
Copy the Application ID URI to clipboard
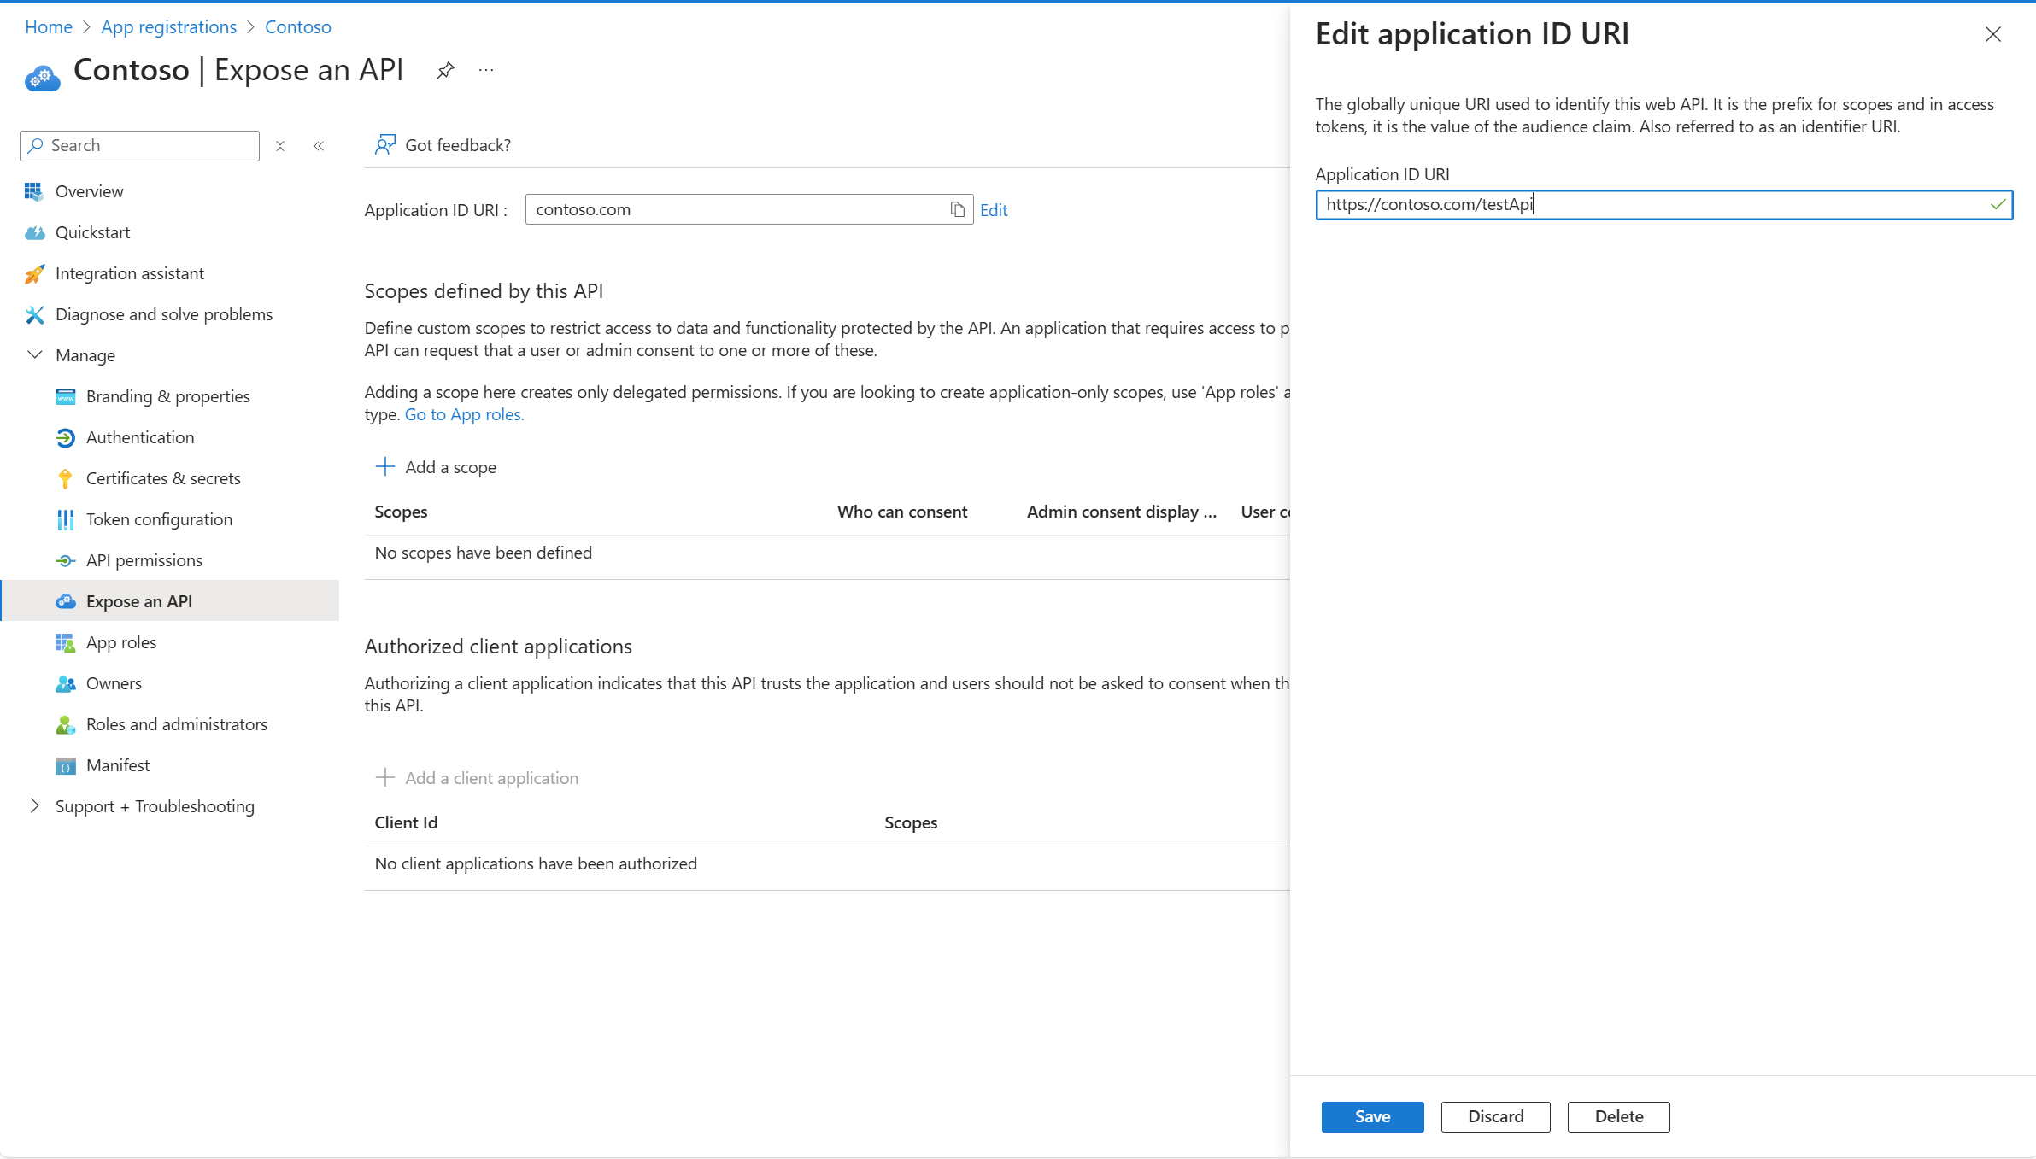click(x=957, y=210)
